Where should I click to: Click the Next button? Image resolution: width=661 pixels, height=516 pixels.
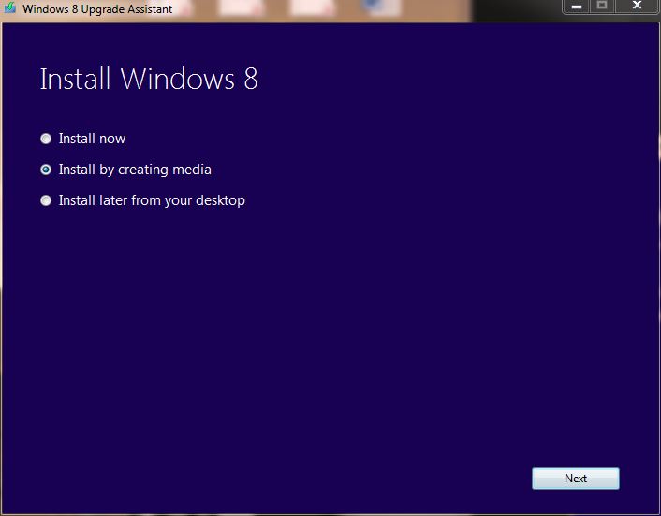point(576,479)
